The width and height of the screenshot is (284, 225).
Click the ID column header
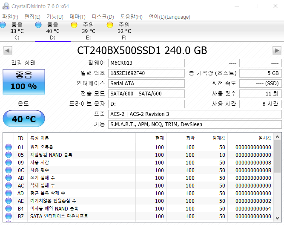[20, 138]
